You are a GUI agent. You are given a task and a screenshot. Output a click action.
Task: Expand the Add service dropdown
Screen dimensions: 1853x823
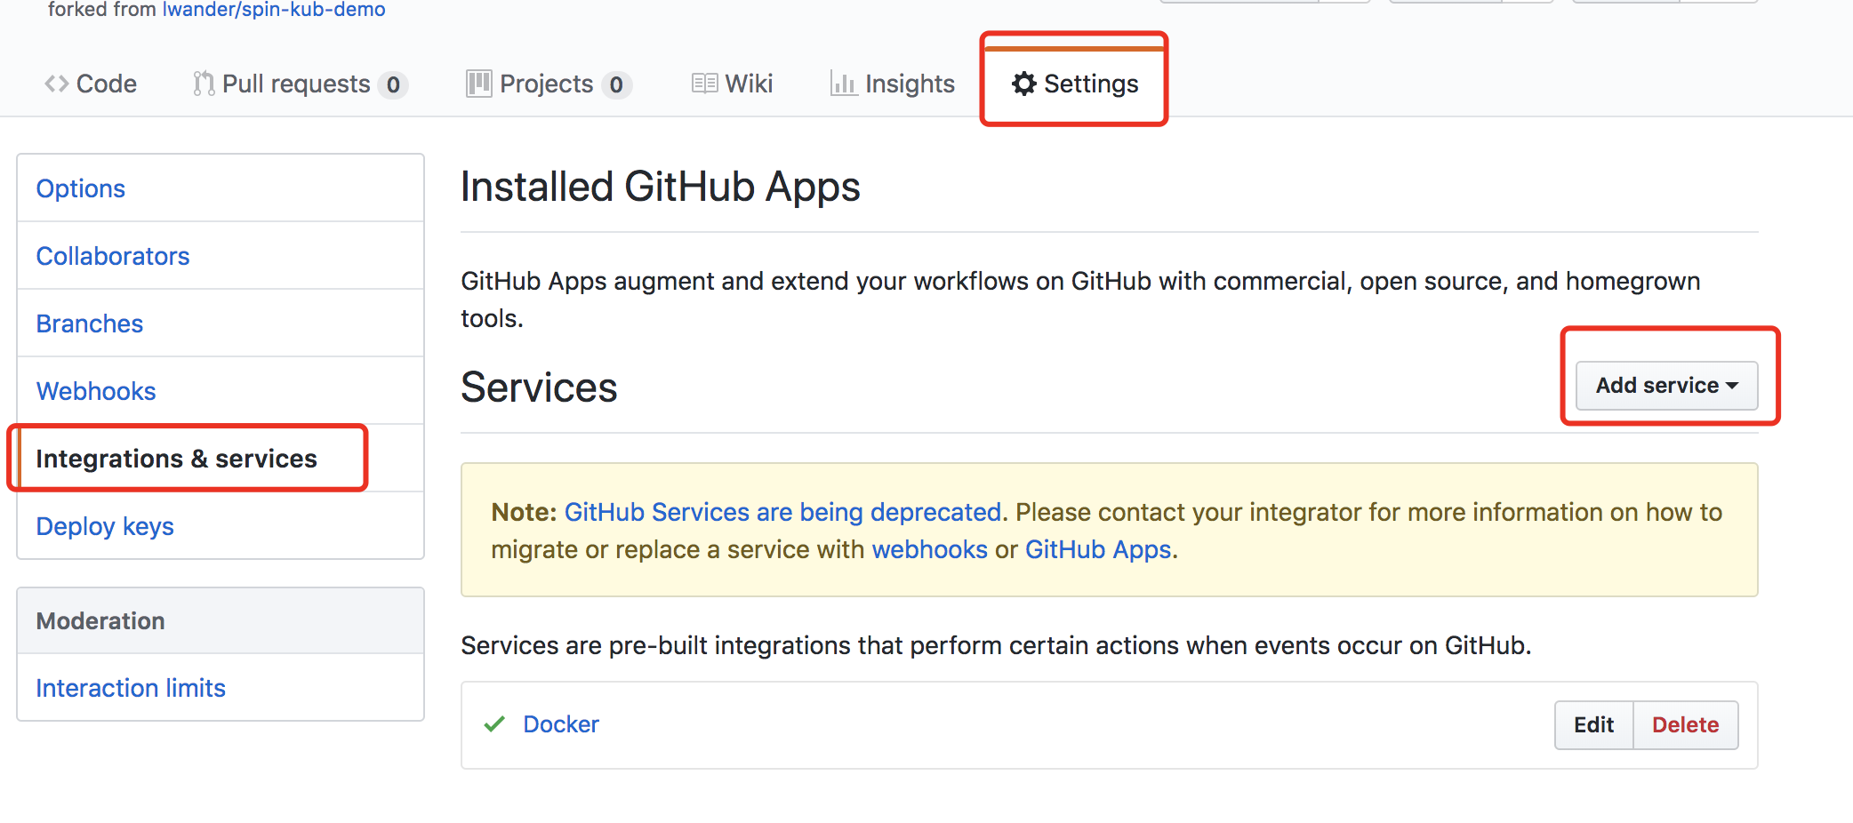1666,386
